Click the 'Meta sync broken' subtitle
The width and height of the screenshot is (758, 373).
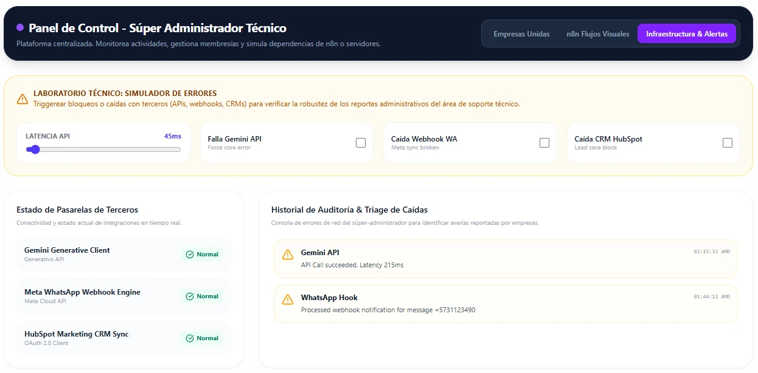[415, 148]
